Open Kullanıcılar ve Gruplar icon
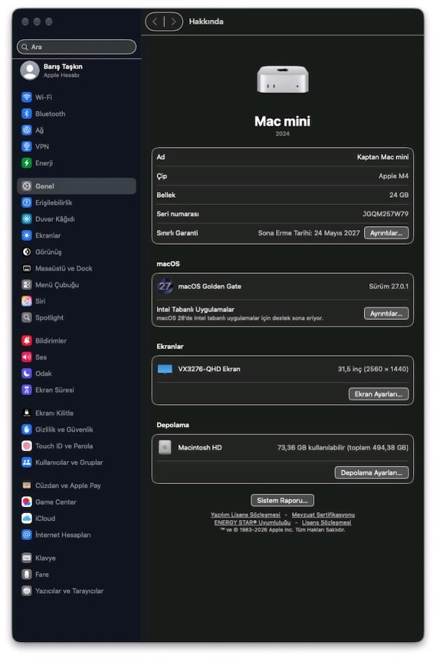Screen dimensions: 436x658 click(x=26, y=462)
